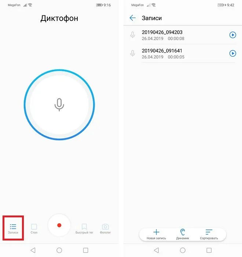Play recording 20190426_091641
The width and height of the screenshot is (242, 257).
point(233,54)
